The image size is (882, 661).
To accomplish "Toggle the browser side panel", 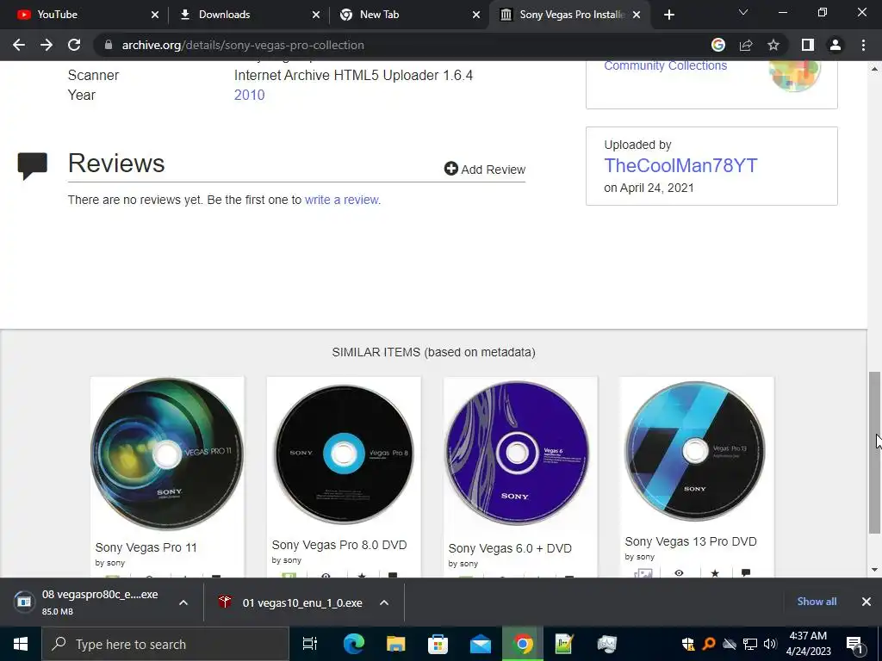I will tap(808, 45).
